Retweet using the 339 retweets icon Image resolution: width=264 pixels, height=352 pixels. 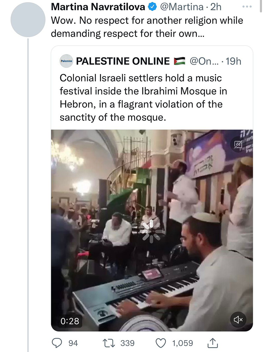(109, 343)
